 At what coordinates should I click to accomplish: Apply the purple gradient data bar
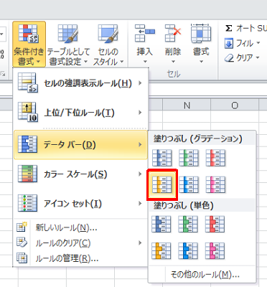pos(215,184)
